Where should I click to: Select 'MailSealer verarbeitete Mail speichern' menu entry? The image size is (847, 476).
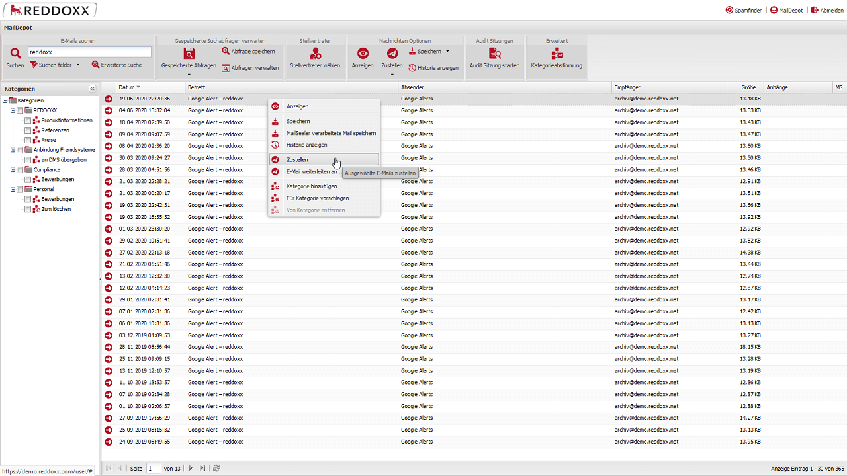[x=324, y=133]
